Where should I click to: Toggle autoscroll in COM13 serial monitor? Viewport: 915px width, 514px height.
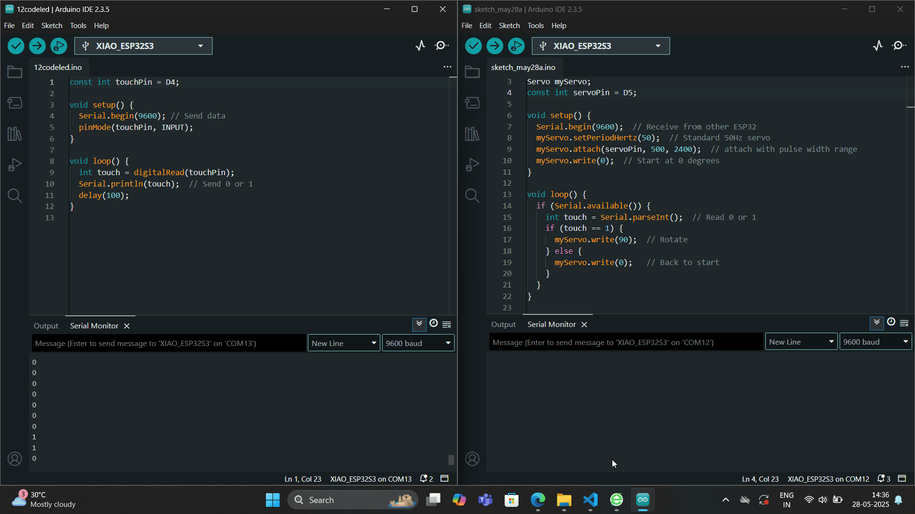coord(419,324)
